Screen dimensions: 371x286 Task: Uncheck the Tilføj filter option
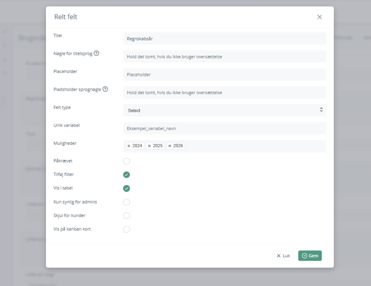click(x=126, y=175)
